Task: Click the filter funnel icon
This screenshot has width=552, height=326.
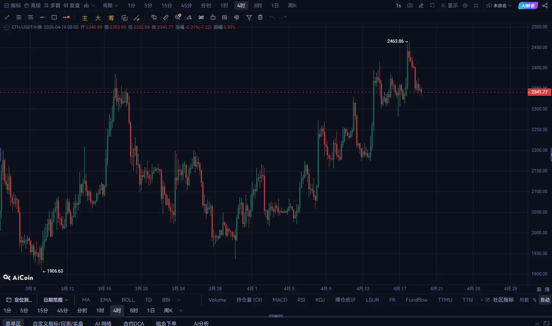Action: 249,17
